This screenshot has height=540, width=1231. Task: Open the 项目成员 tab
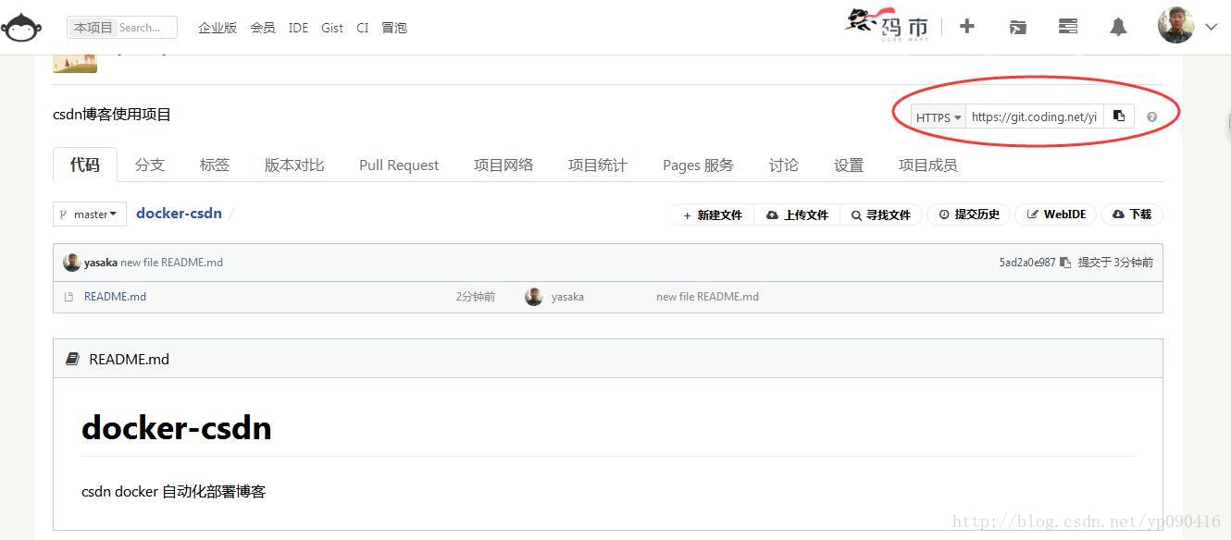pos(927,165)
